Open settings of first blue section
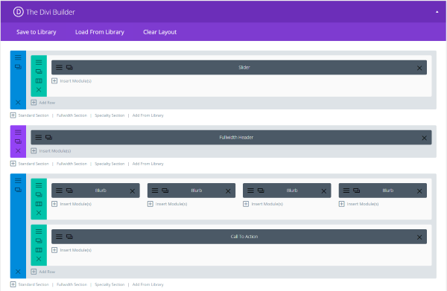The width and height of the screenshot is (447, 291). click(18, 57)
